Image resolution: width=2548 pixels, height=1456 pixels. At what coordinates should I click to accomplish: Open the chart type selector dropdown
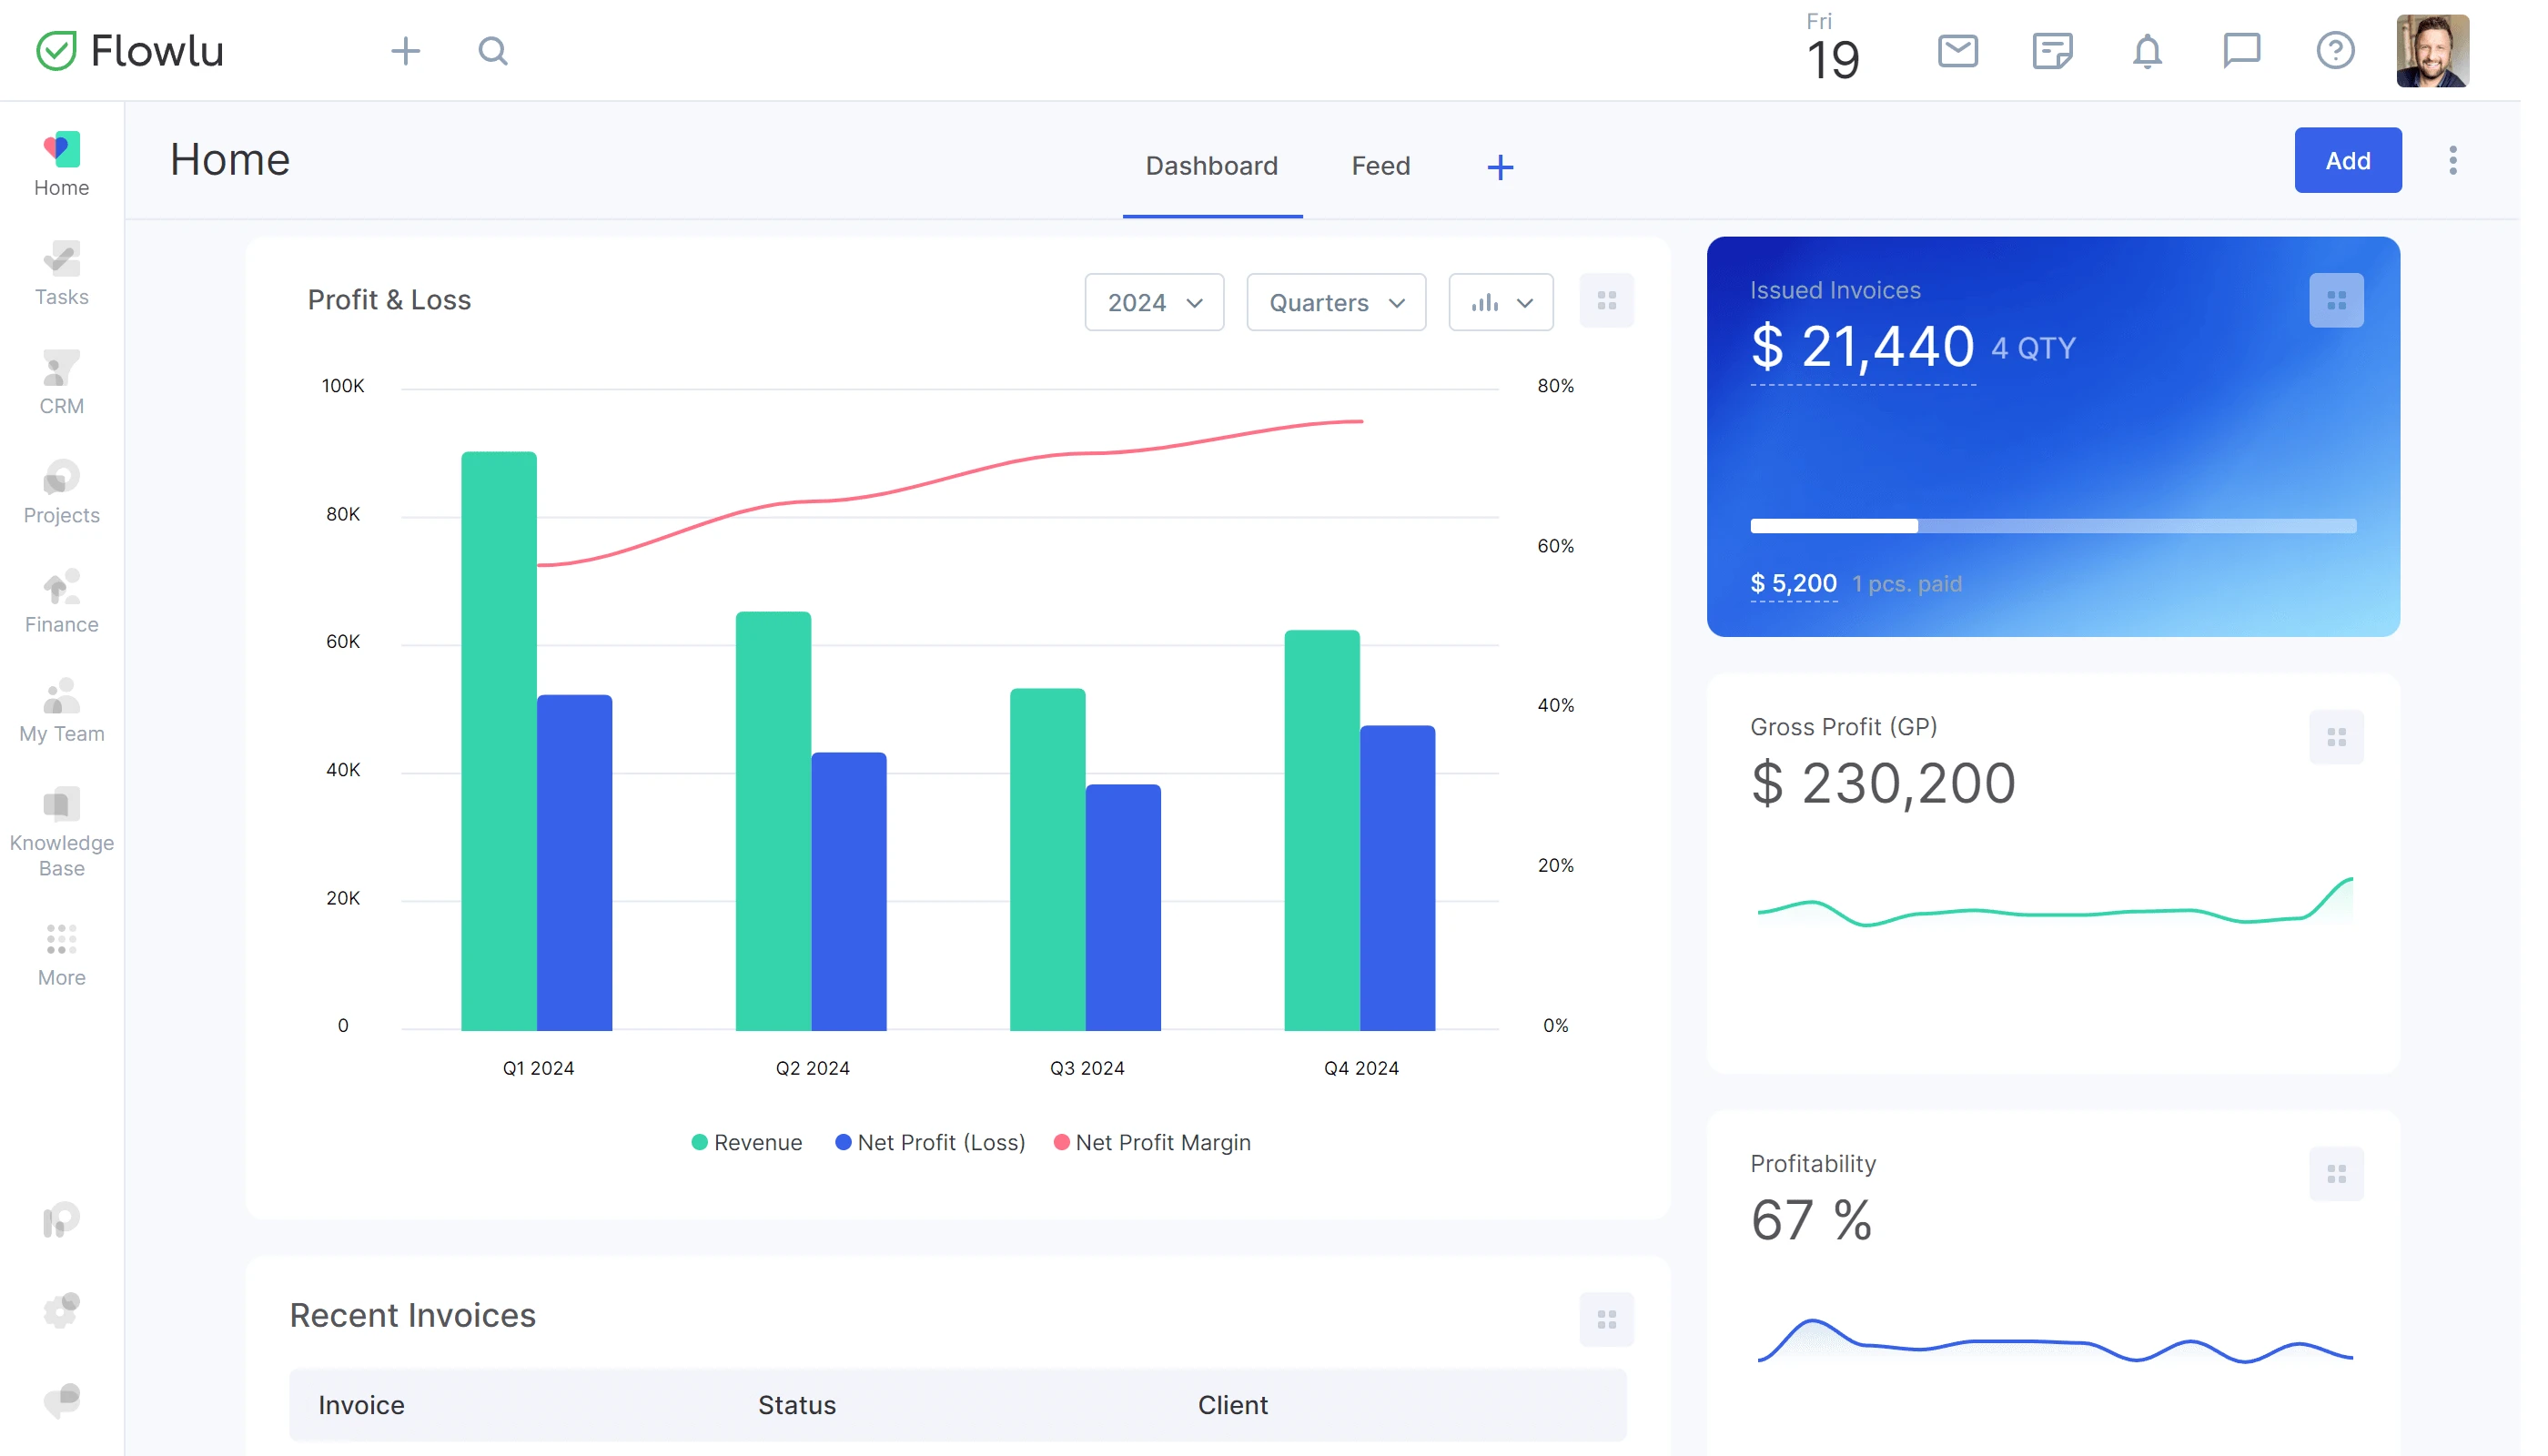tap(1500, 302)
